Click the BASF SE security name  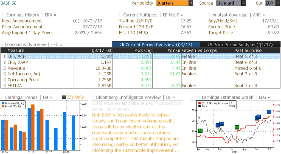pos(9,3)
